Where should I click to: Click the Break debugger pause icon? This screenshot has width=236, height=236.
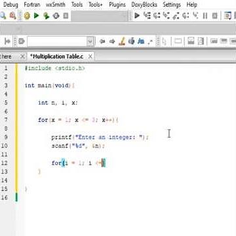[205, 16]
